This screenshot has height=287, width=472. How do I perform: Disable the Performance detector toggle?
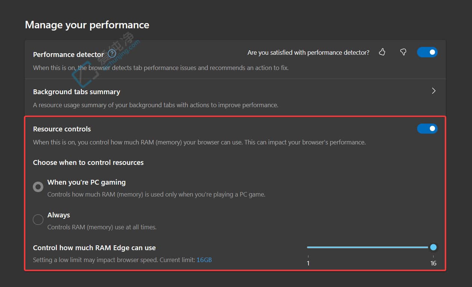coord(427,52)
